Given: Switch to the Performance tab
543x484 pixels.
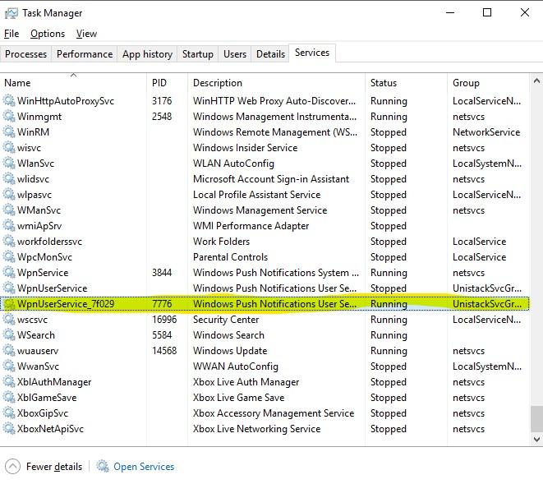Looking at the screenshot, I should [85, 54].
